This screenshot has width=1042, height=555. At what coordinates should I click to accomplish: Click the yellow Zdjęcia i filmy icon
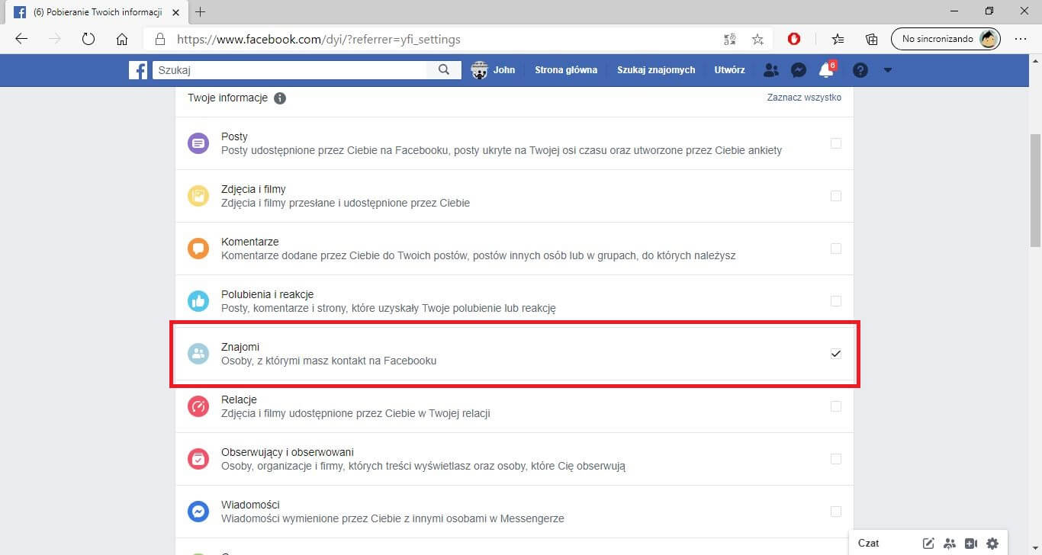(198, 196)
